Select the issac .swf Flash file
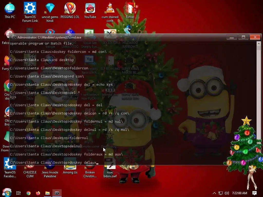Image resolution: width=263 pixels, height=197 pixels. pos(110,168)
